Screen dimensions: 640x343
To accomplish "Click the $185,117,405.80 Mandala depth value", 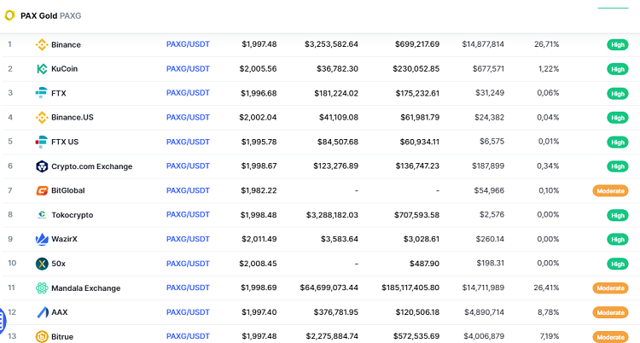I will (410, 288).
